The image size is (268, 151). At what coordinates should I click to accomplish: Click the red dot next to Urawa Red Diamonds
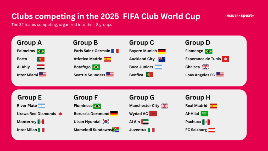(x=60, y=114)
